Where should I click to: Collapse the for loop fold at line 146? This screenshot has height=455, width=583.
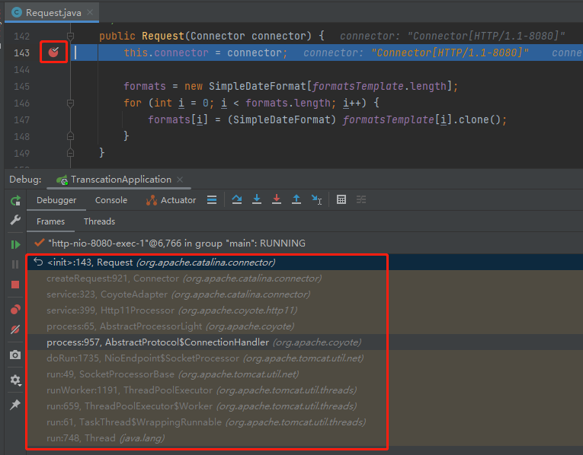(70, 103)
